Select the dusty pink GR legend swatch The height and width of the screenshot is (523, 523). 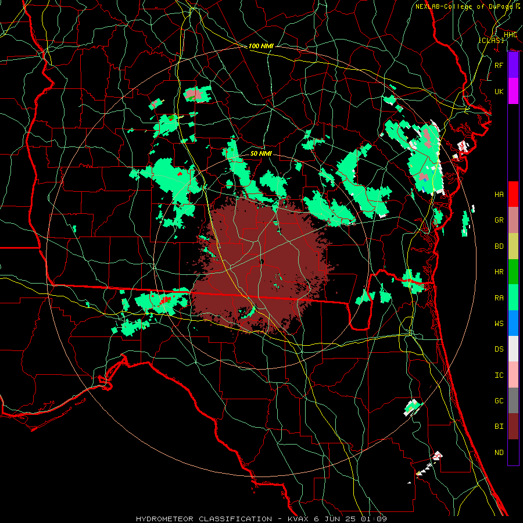(x=513, y=220)
